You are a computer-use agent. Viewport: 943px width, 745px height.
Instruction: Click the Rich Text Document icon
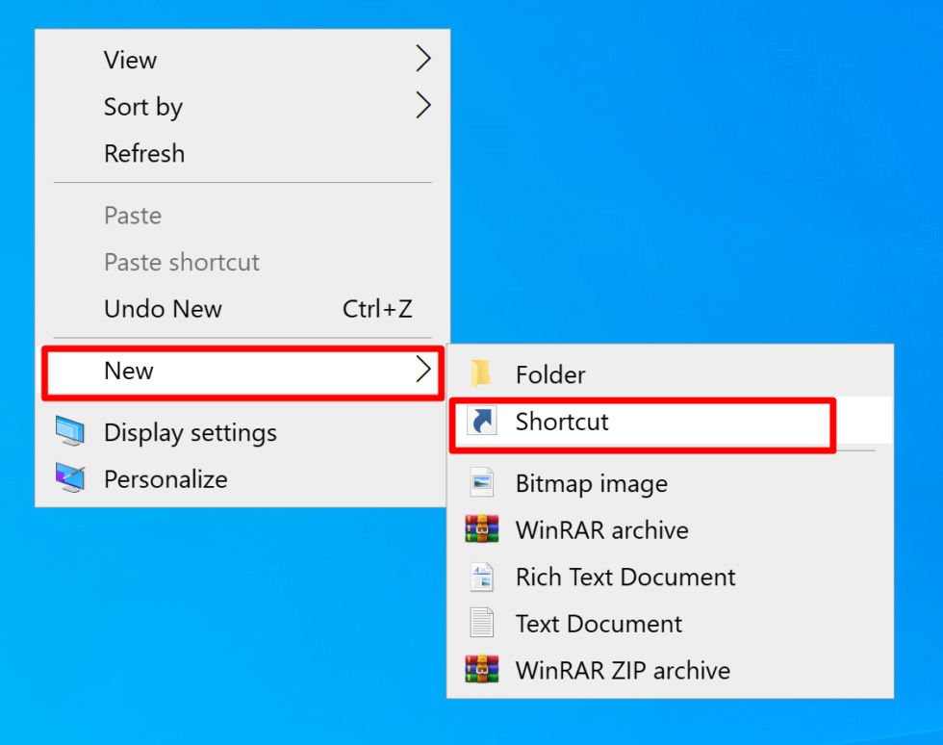click(x=482, y=577)
